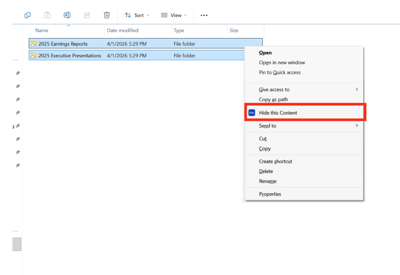Sort by the Date modified column header
Image resolution: width=400 pixels, height=275 pixels.
(123, 30)
